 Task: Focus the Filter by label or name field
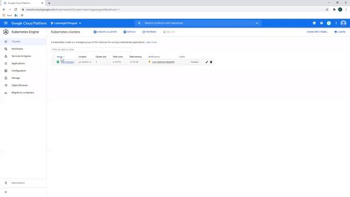tap(91, 50)
